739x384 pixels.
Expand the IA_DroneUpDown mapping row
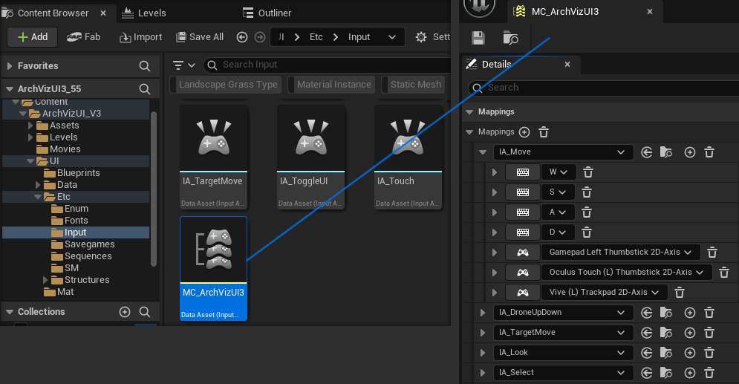coord(483,313)
